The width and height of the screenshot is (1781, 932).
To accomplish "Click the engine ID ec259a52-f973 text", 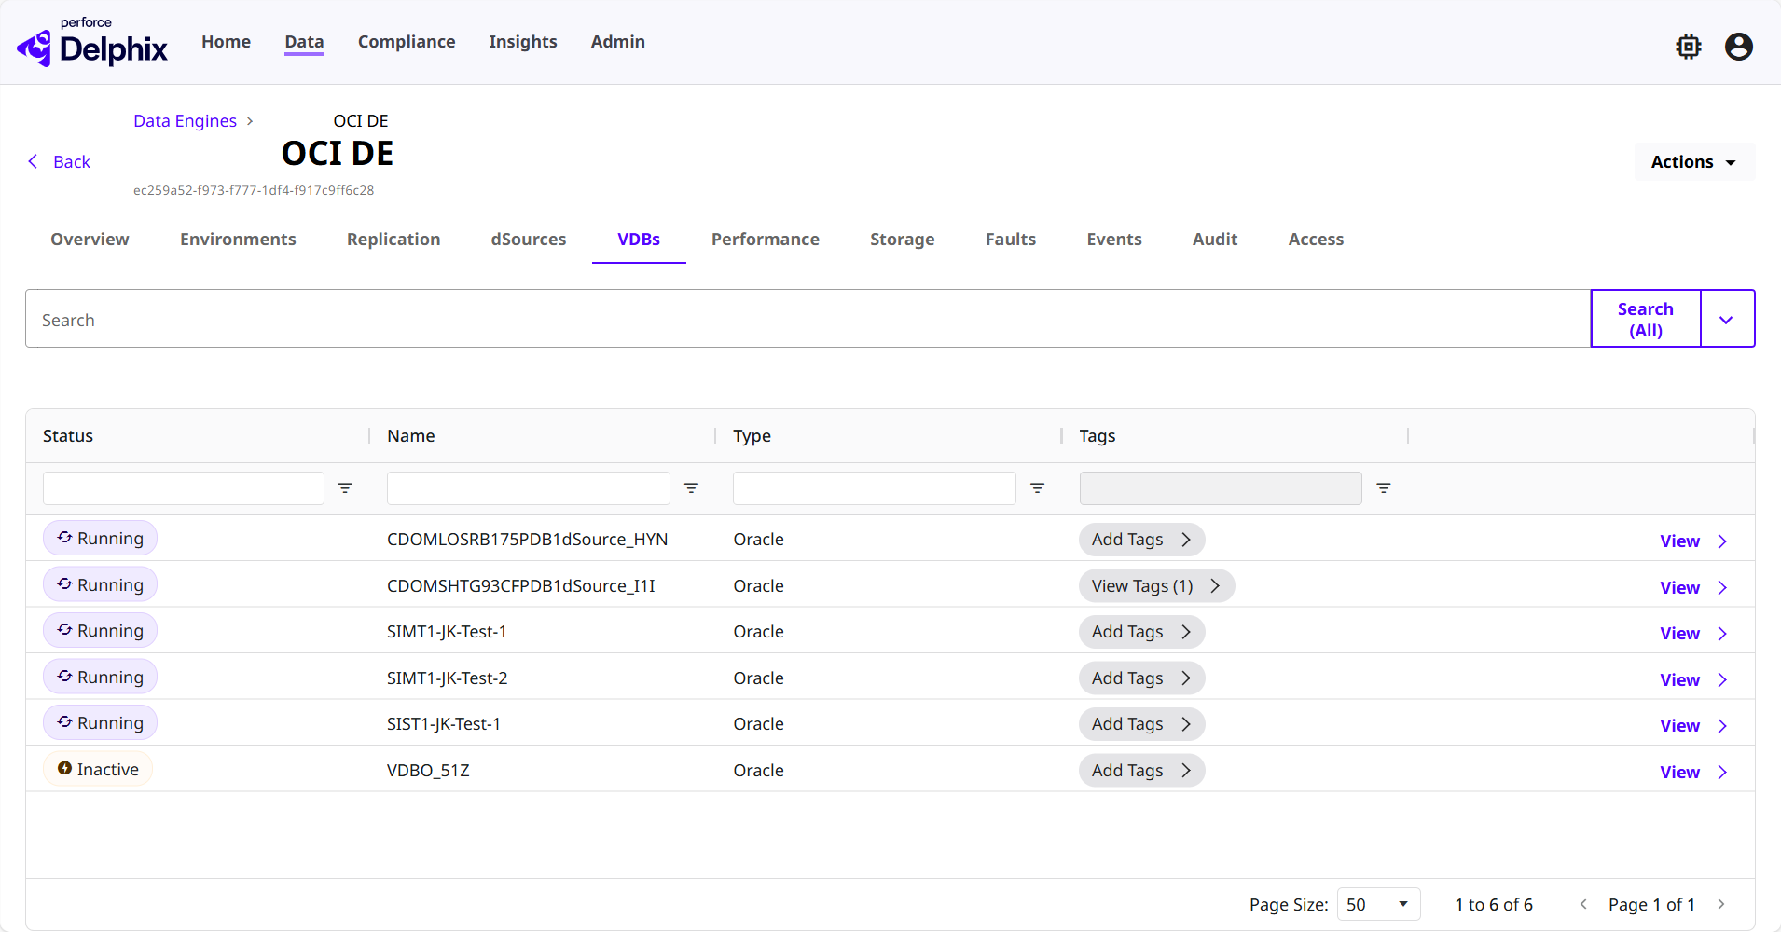I will click(x=254, y=190).
